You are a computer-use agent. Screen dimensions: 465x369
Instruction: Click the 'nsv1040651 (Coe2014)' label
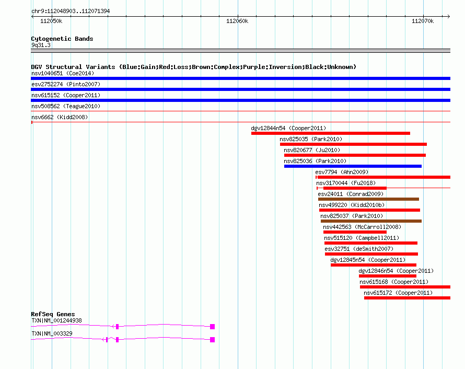click(x=63, y=73)
